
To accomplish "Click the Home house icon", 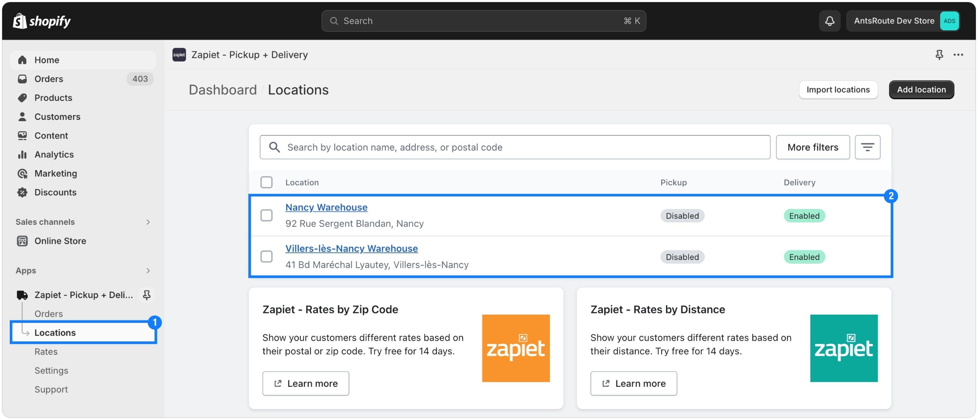I will pos(22,60).
